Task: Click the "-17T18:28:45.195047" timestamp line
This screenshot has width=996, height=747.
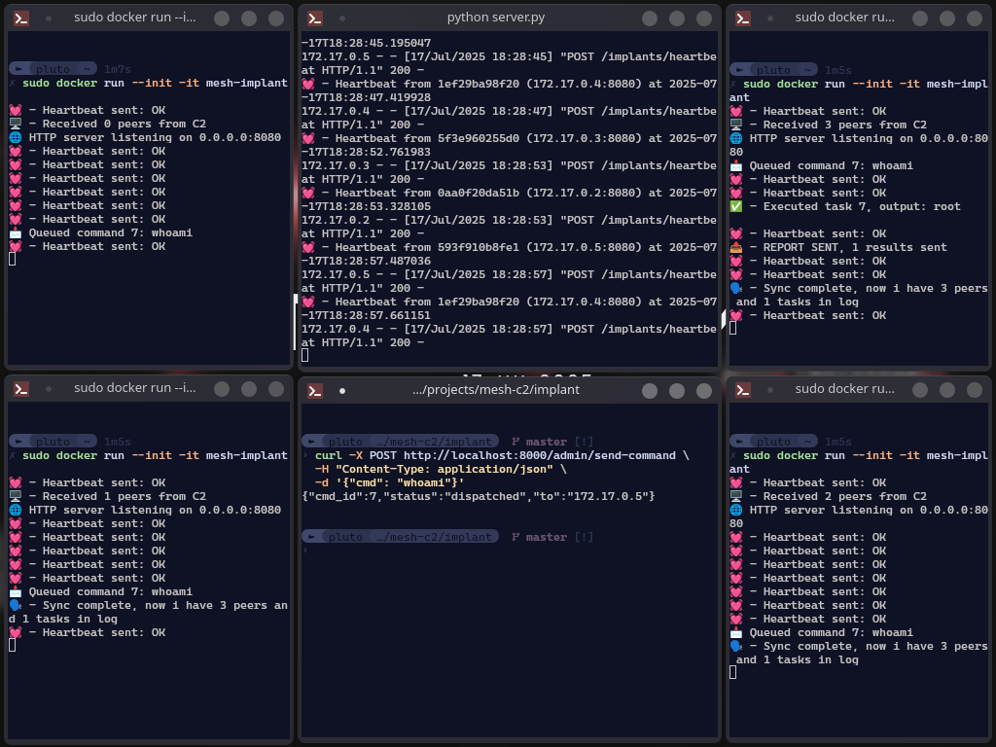Action: coord(367,43)
